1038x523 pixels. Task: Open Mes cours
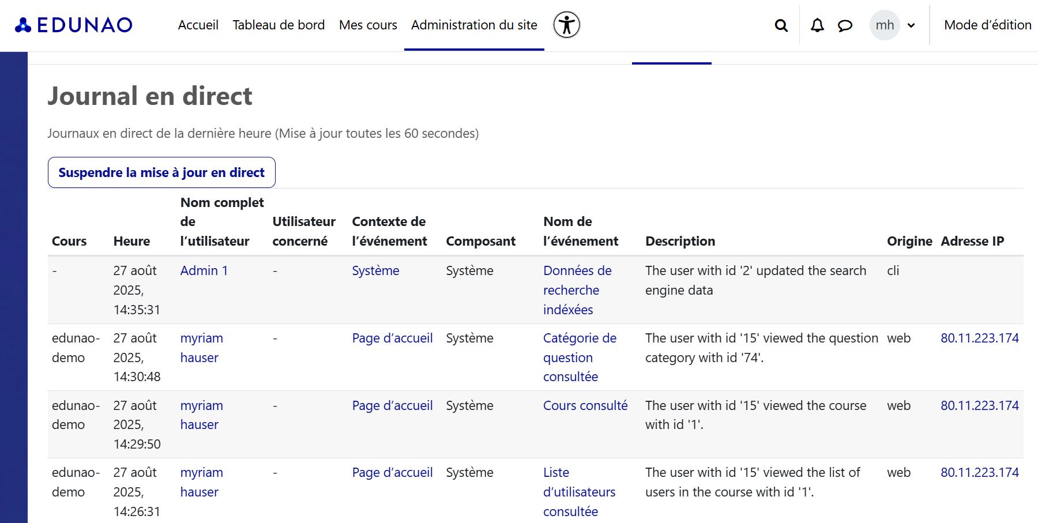(x=368, y=25)
